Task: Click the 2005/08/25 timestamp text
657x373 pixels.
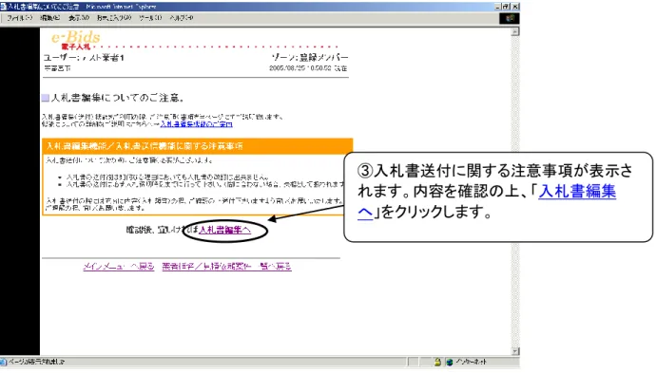Action: pos(308,68)
